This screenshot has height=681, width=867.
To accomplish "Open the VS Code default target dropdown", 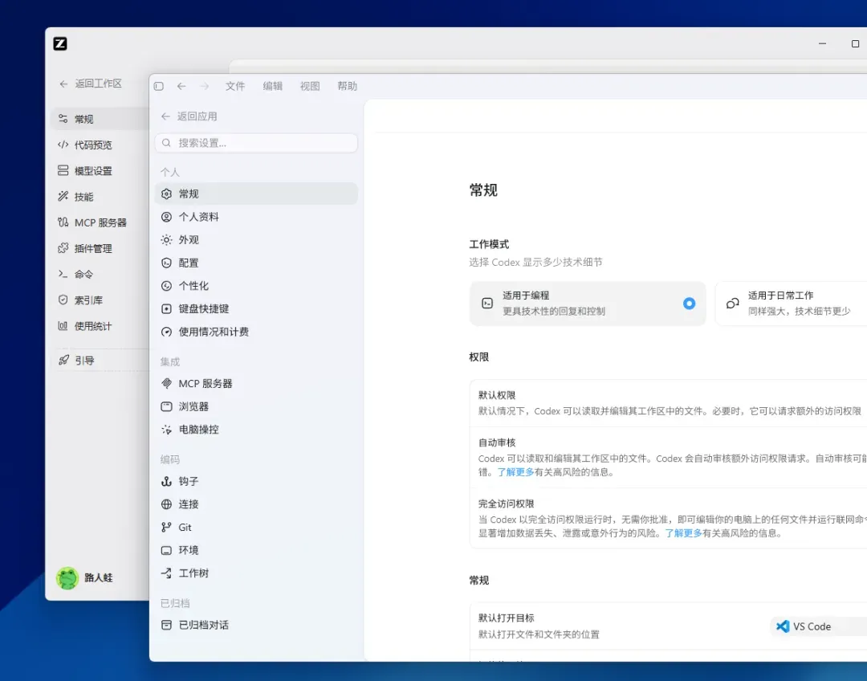I will 818,626.
